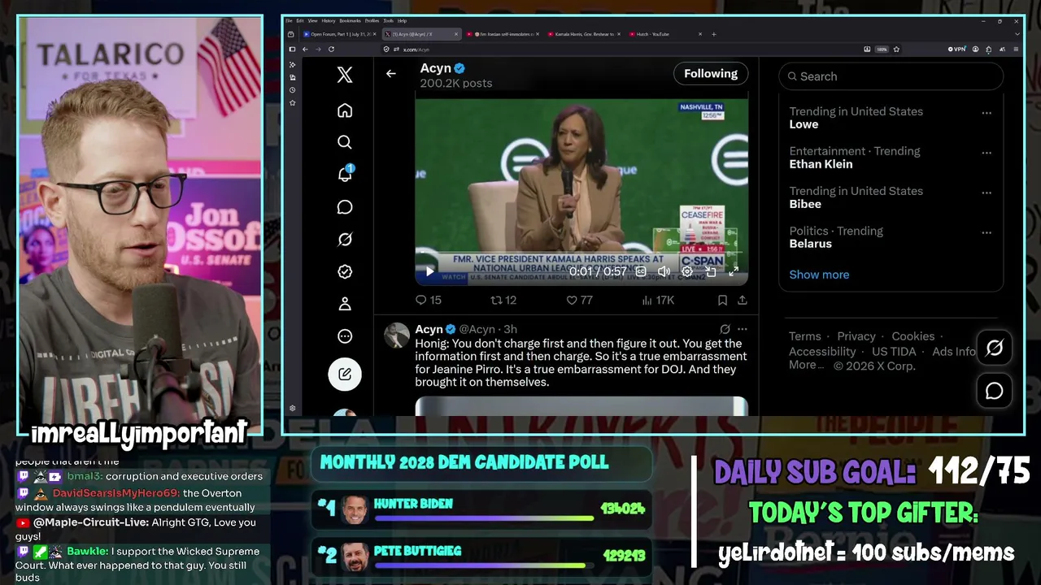Switch to Open Forum Part 1 tab
The height and width of the screenshot is (585, 1041).
point(341,34)
